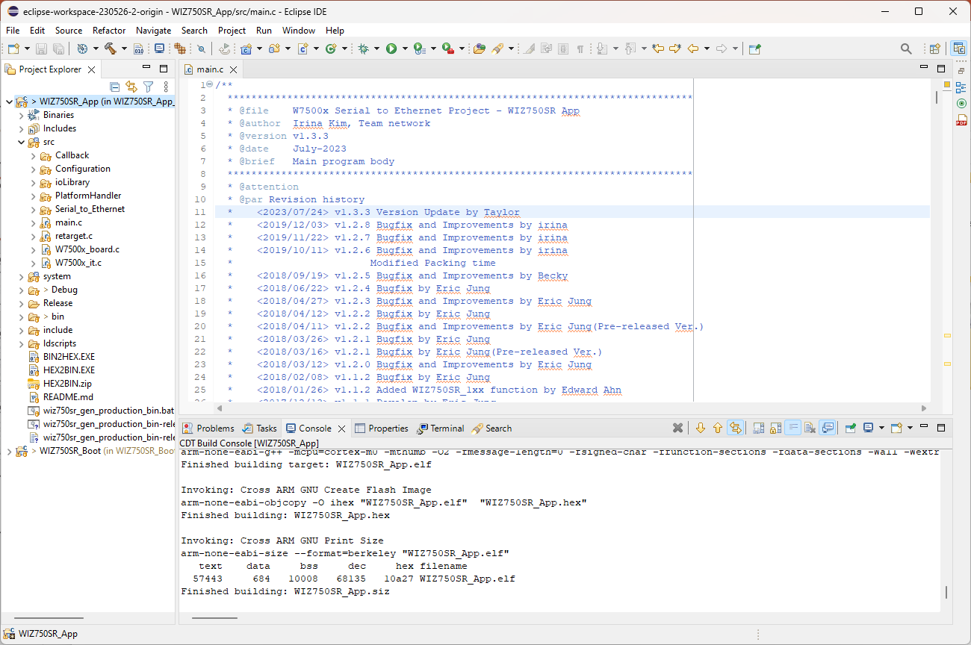Show the next console error (down arrow)

[700, 428]
